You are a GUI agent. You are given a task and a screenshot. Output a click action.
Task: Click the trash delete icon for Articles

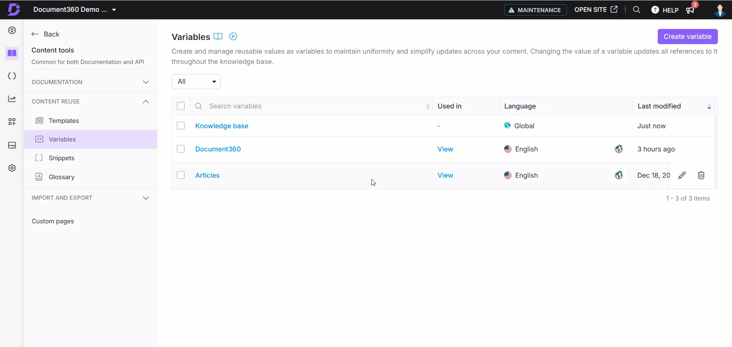(701, 175)
